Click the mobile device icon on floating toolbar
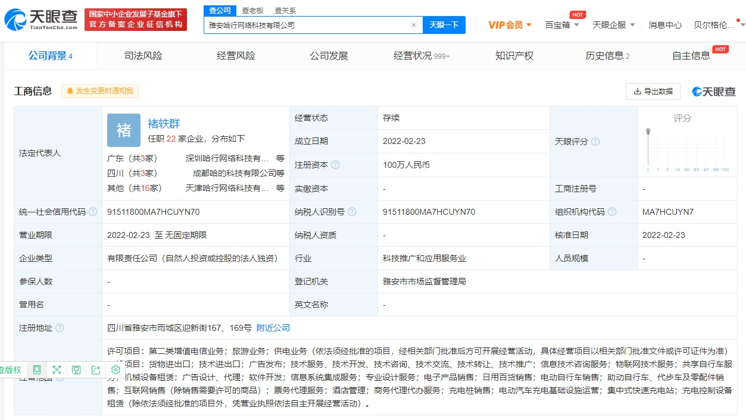The height and width of the screenshot is (420, 746). (37, 369)
